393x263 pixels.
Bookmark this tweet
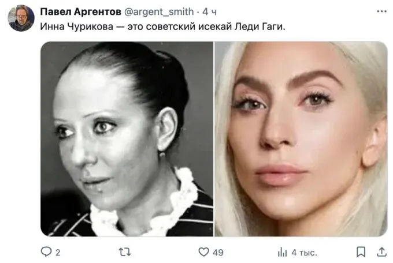(x=361, y=252)
